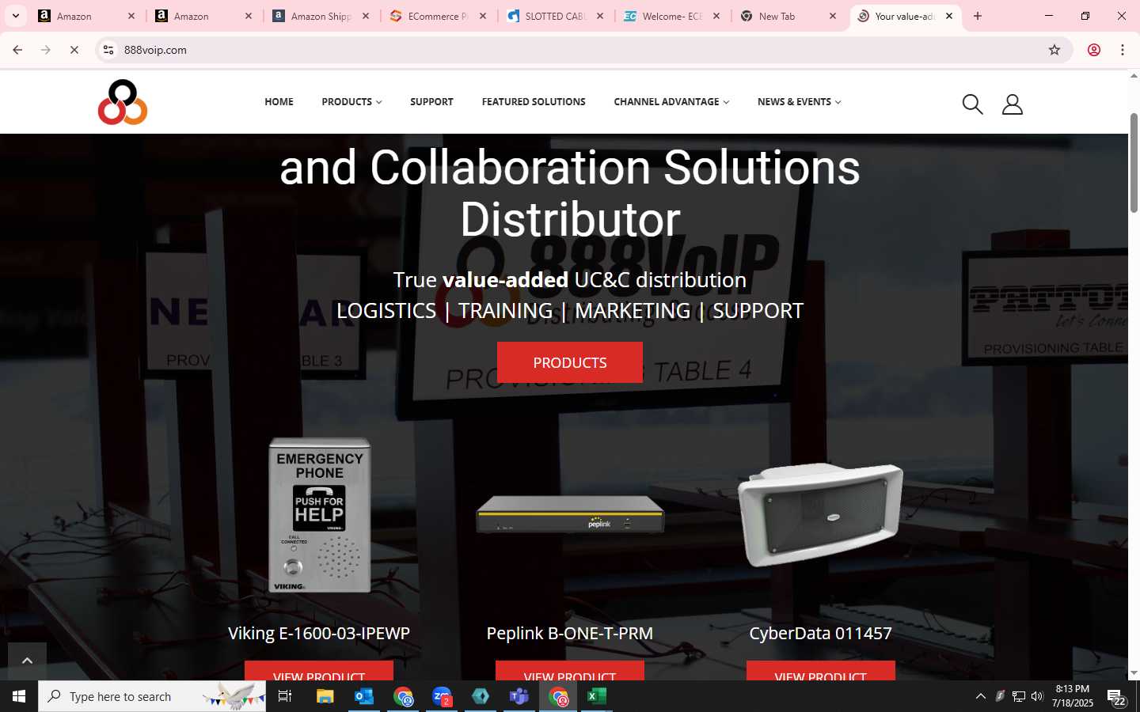Viewport: 1140px width, 712px height.
Task: Expand the CHANNEL ADVANTAGE dropdown
Action: (x=671, y=102)
